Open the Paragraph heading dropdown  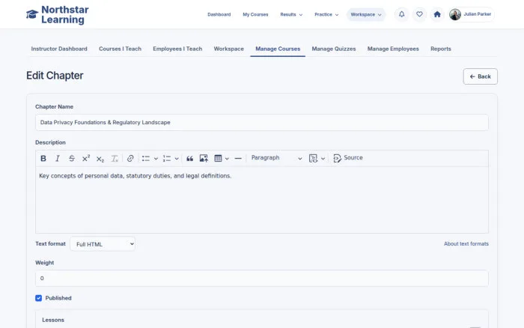tap(276, 158)
